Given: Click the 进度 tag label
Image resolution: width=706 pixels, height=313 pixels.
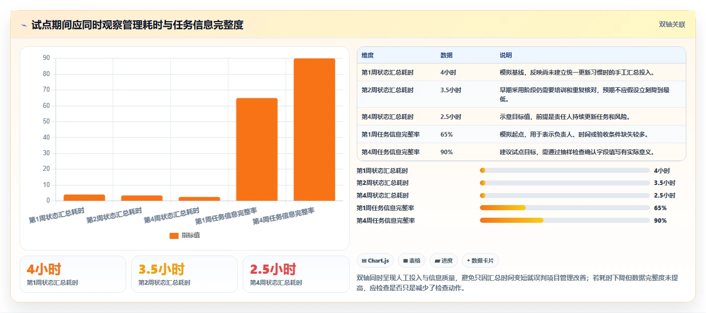Looking at the screenshot, I should coord(447,261).
